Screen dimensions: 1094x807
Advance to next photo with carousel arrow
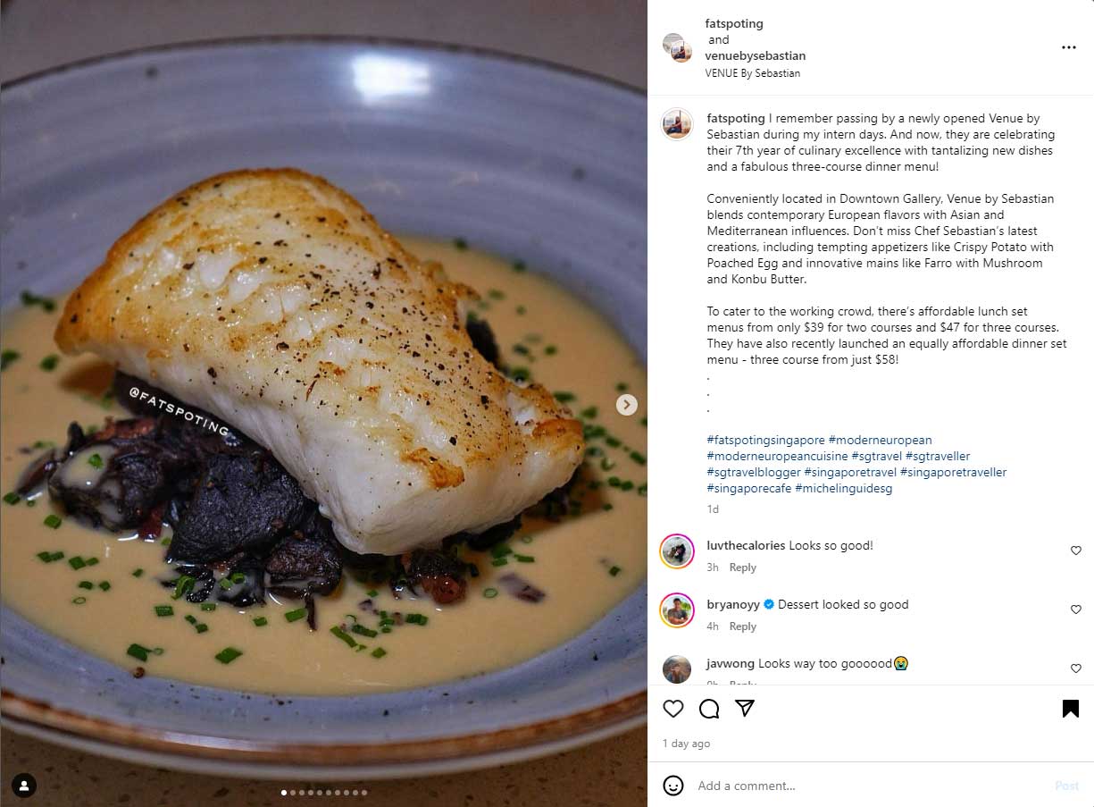point(627,405)
